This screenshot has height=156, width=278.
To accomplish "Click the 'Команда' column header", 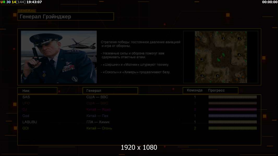I will tap(195, 90).
